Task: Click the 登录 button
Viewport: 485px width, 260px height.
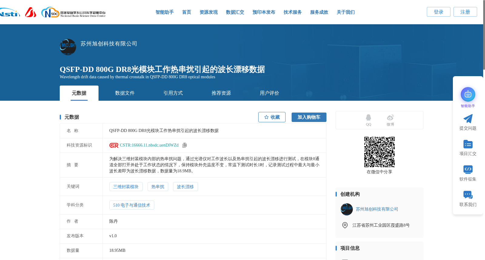Action: (x=439, y=12)
